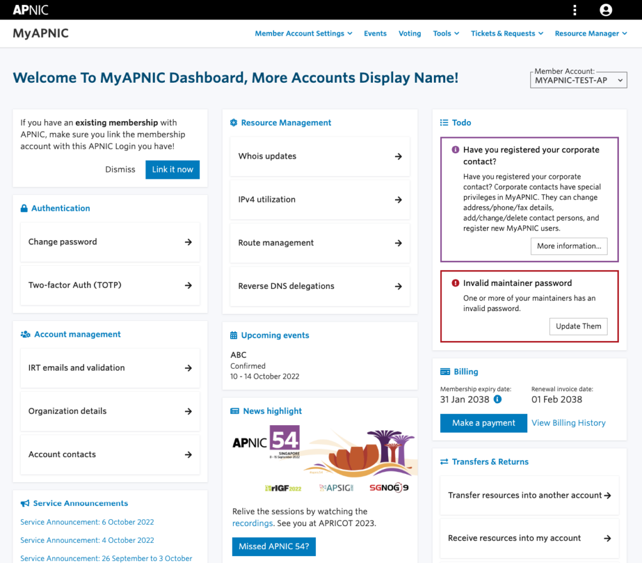Click the Link it now button
Screen dimensions: 642x563
[172, 169]
